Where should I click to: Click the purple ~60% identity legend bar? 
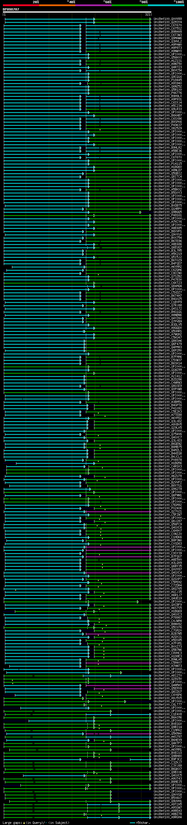94,6
